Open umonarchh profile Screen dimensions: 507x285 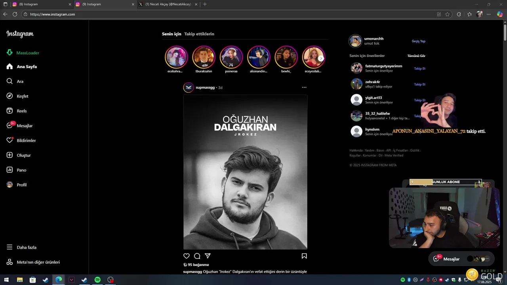tap(374, 39)
